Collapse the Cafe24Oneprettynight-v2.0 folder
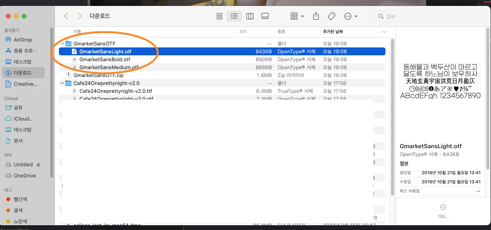The height and width of the screenshot is (230, 491). (x=62, y=83)
